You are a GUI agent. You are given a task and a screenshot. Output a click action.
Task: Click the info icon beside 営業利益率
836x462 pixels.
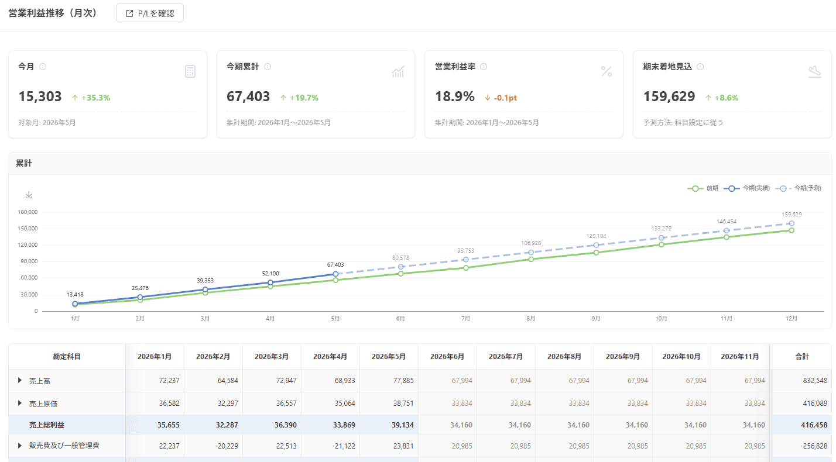point(484,67)
